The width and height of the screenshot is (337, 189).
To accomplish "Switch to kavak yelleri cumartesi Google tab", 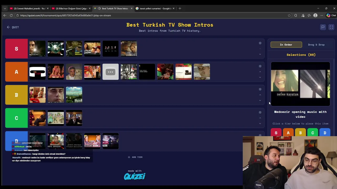I will (155, 8).
